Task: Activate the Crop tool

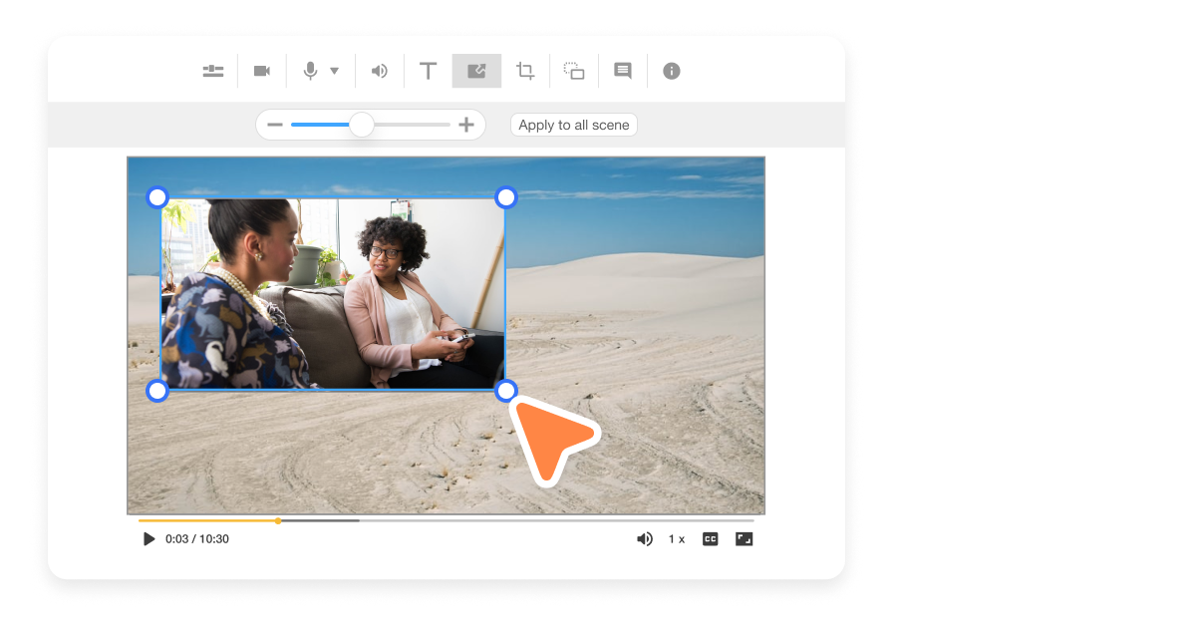Action: click(x=525, y=70)
